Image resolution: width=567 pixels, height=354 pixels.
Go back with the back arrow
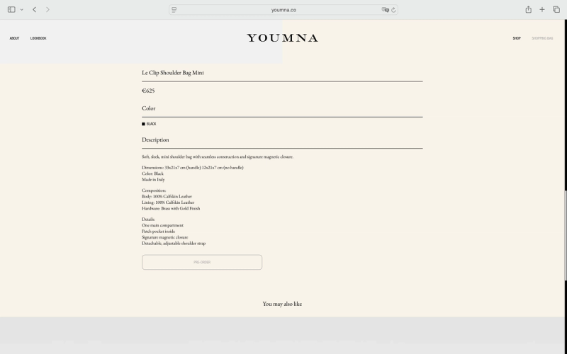(x=34, y=10)
